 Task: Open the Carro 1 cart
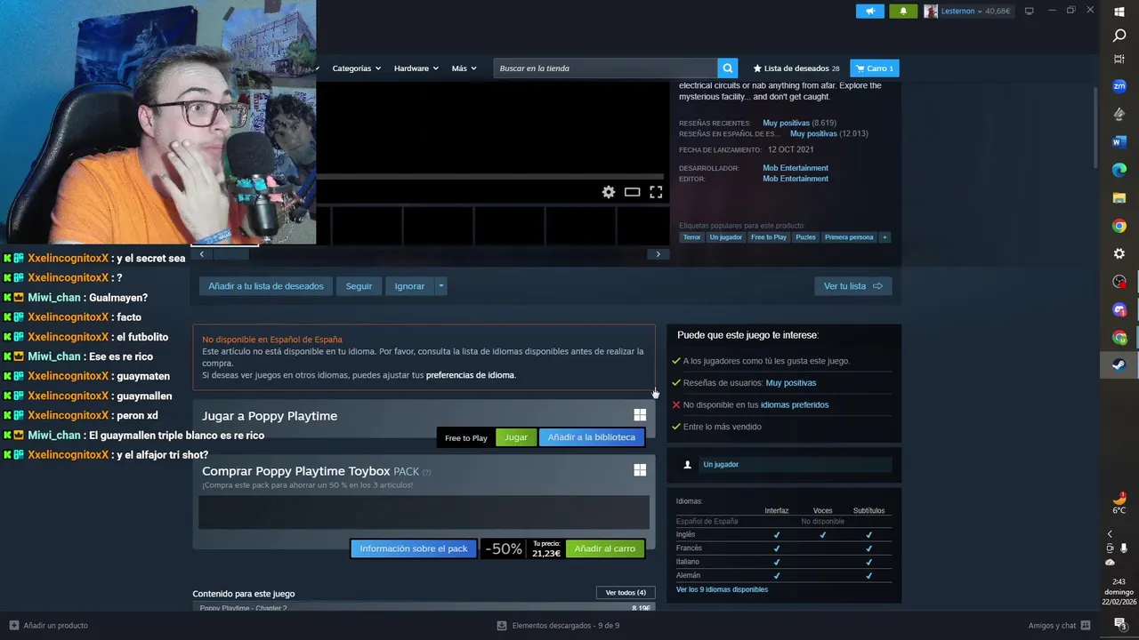click(875, 68)
